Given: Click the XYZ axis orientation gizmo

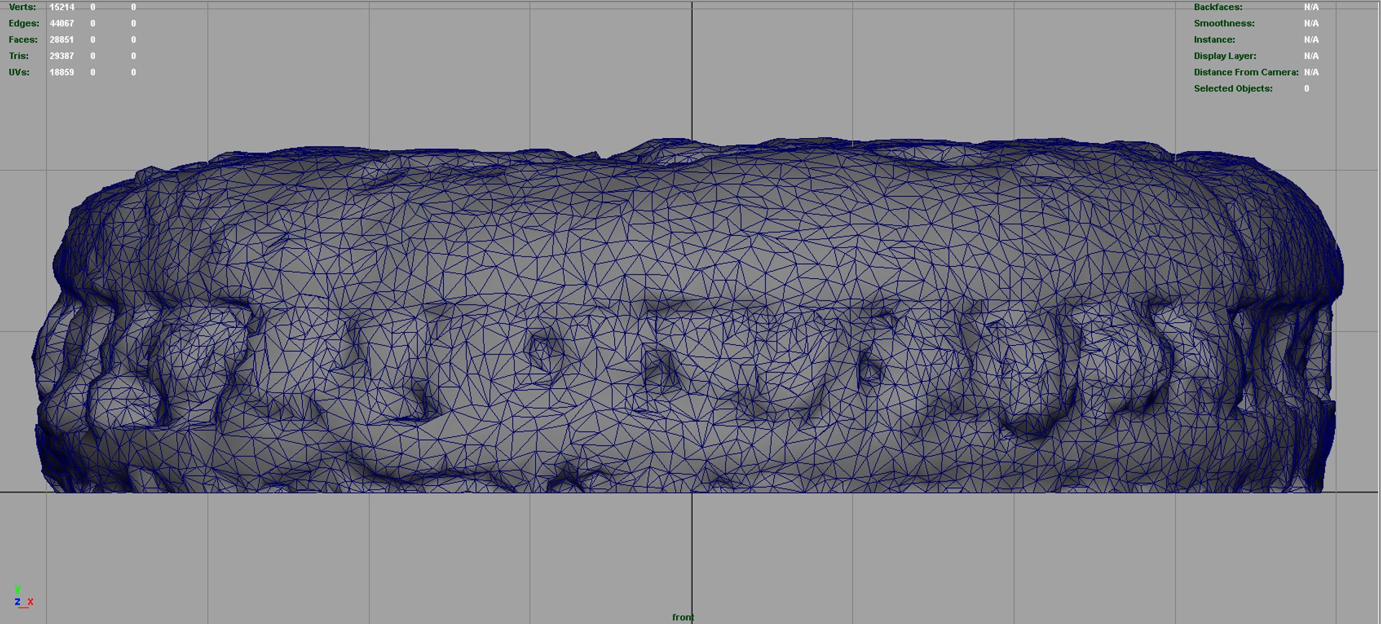Looking at the screenshot, I should [x=24, y=597].
